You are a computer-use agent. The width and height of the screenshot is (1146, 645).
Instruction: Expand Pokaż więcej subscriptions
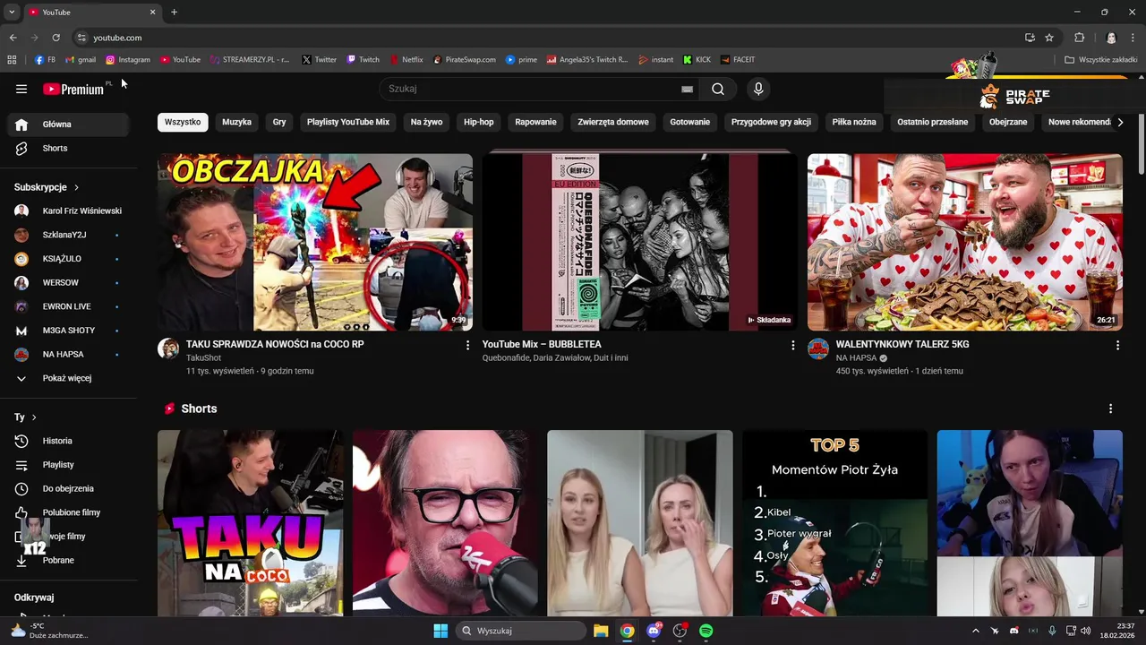tap(69, 378)
